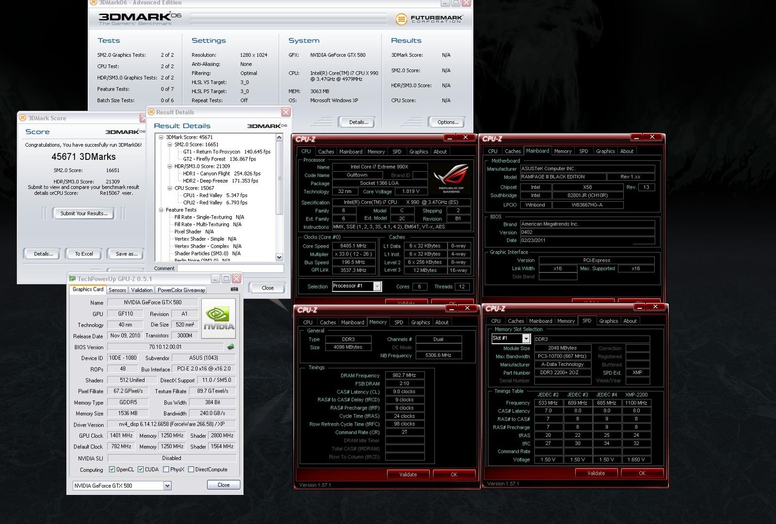The image size is (776, 524).
Task: Open SPD tab in CPU-Z CPU window
Action: pyautogui.click(x=397, y=152)
